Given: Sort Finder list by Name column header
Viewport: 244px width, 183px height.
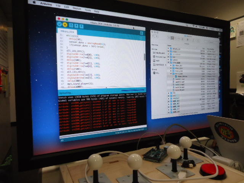Looking at the screenshot, I should pos(169,46).
